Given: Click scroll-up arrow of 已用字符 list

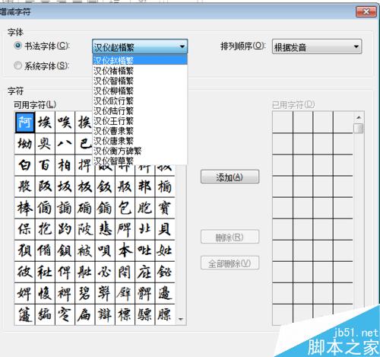Looking at the screenshot, I should click(x=359, y=117).
